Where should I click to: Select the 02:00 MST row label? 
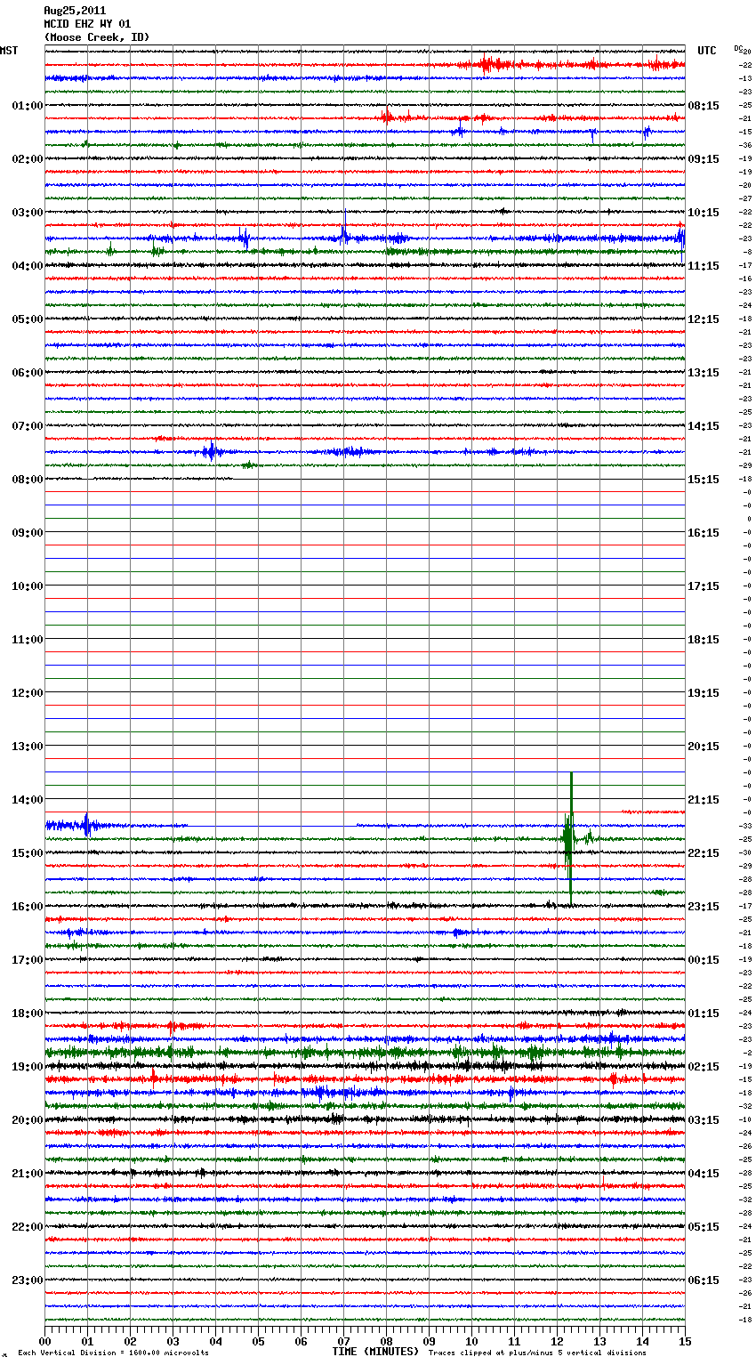pyautogui.click(x=28, y=159)
